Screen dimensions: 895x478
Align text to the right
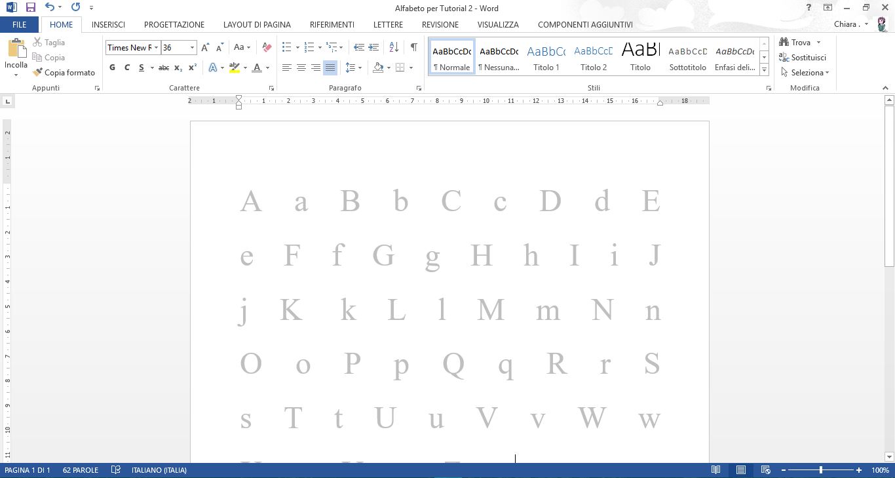tap(316, 68)
